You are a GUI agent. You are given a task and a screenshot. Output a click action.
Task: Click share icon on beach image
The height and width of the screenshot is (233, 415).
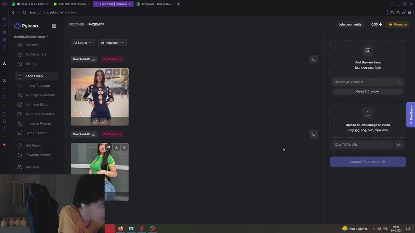[x=96, y=121]
